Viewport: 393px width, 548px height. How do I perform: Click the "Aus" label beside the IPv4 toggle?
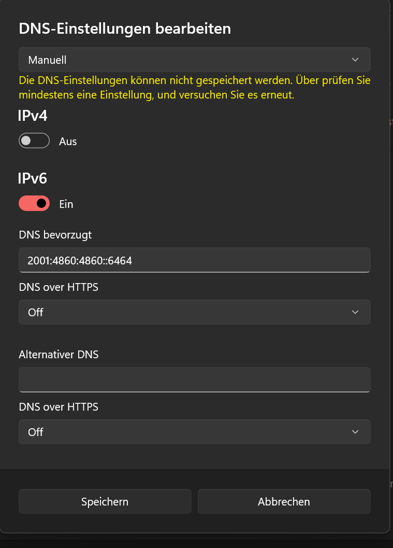pos(68,142)
